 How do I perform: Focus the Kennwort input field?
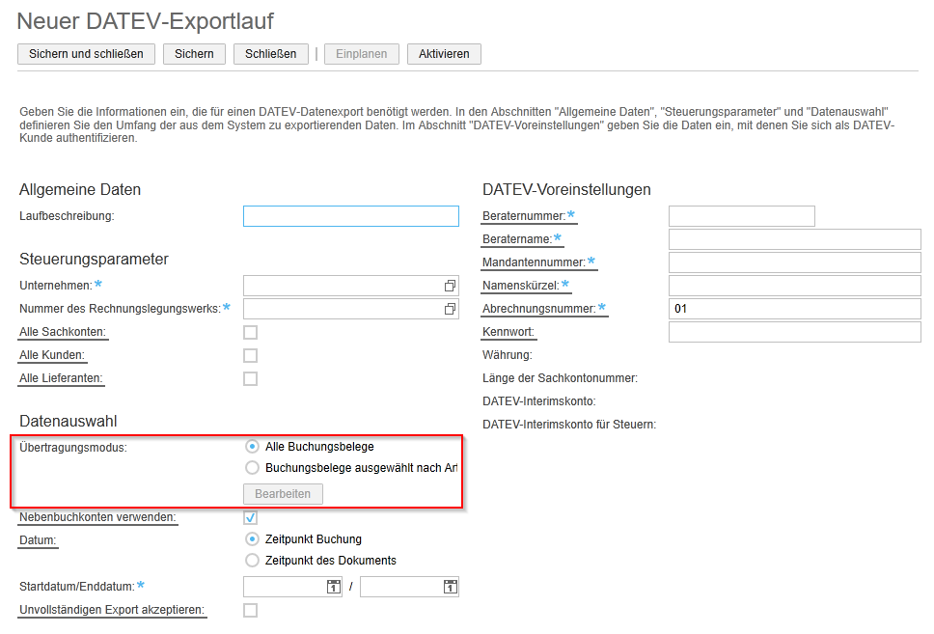pos(795,332)
